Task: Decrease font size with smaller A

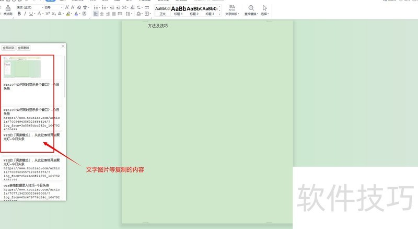Action: click(x=73, y=7)
